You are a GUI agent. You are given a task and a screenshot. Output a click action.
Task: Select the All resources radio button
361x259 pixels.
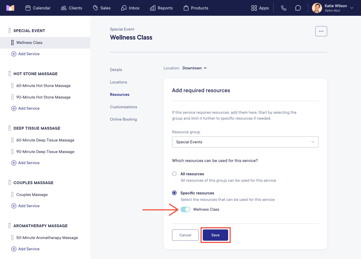[174, 174]
